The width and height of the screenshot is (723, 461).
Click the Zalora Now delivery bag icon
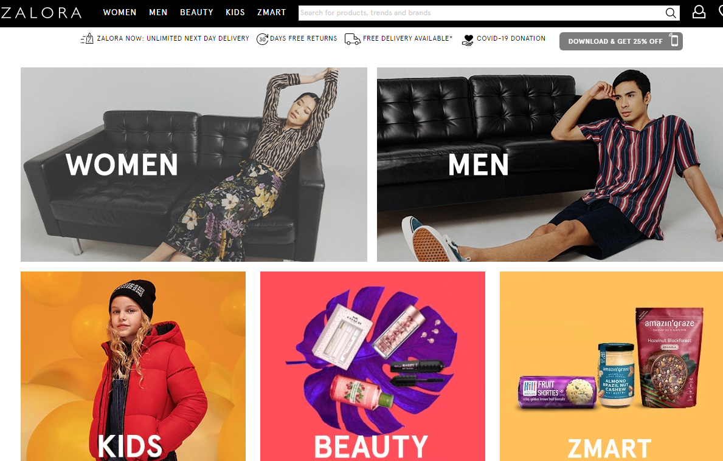click(x=87, y=39)
